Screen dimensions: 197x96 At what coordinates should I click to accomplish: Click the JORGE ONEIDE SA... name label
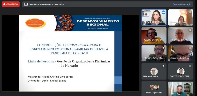click(180, 40)
